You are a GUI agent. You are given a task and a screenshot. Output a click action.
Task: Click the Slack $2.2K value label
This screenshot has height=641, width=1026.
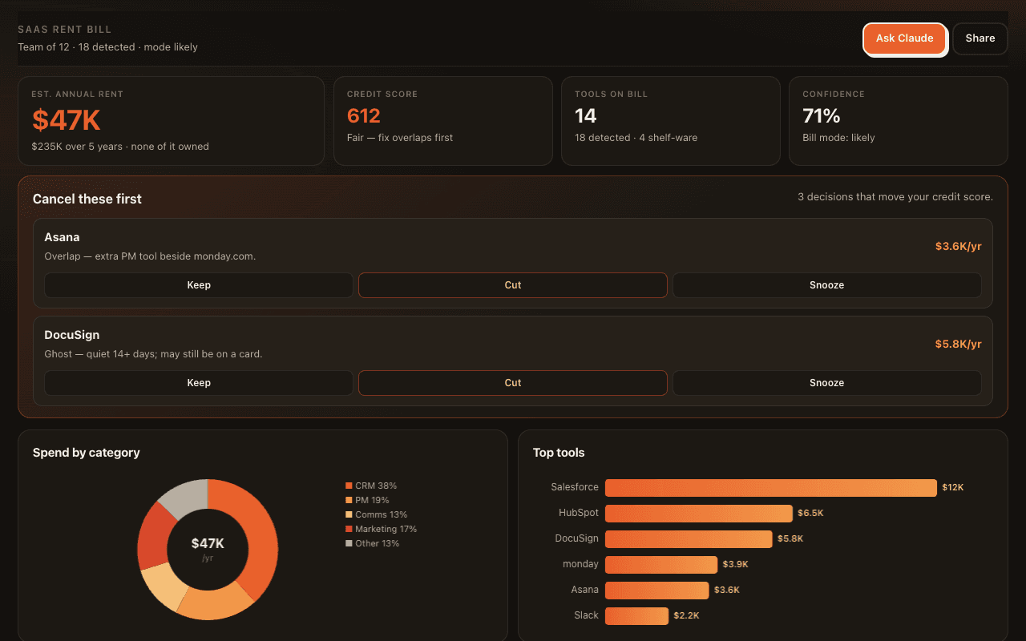pos(686,615)
